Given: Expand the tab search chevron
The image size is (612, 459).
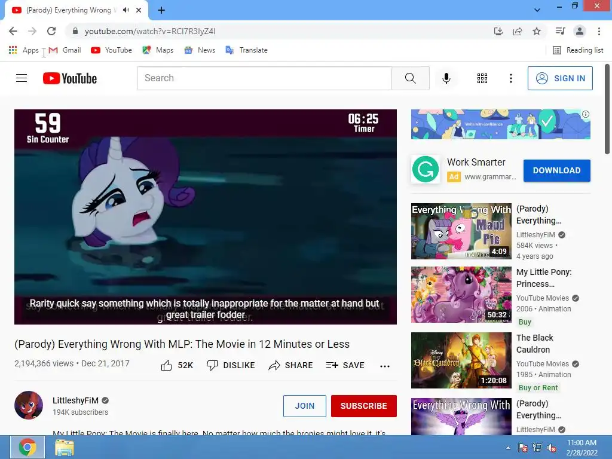Looking at the screenshot, I should [537, 10].
